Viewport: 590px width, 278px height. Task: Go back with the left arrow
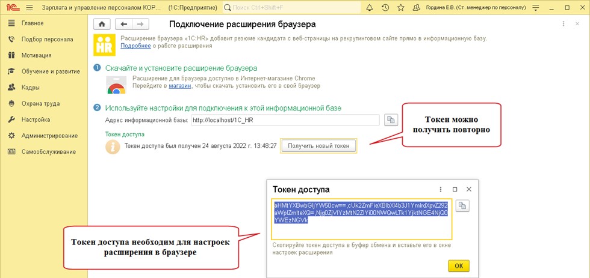coord(124,24)
